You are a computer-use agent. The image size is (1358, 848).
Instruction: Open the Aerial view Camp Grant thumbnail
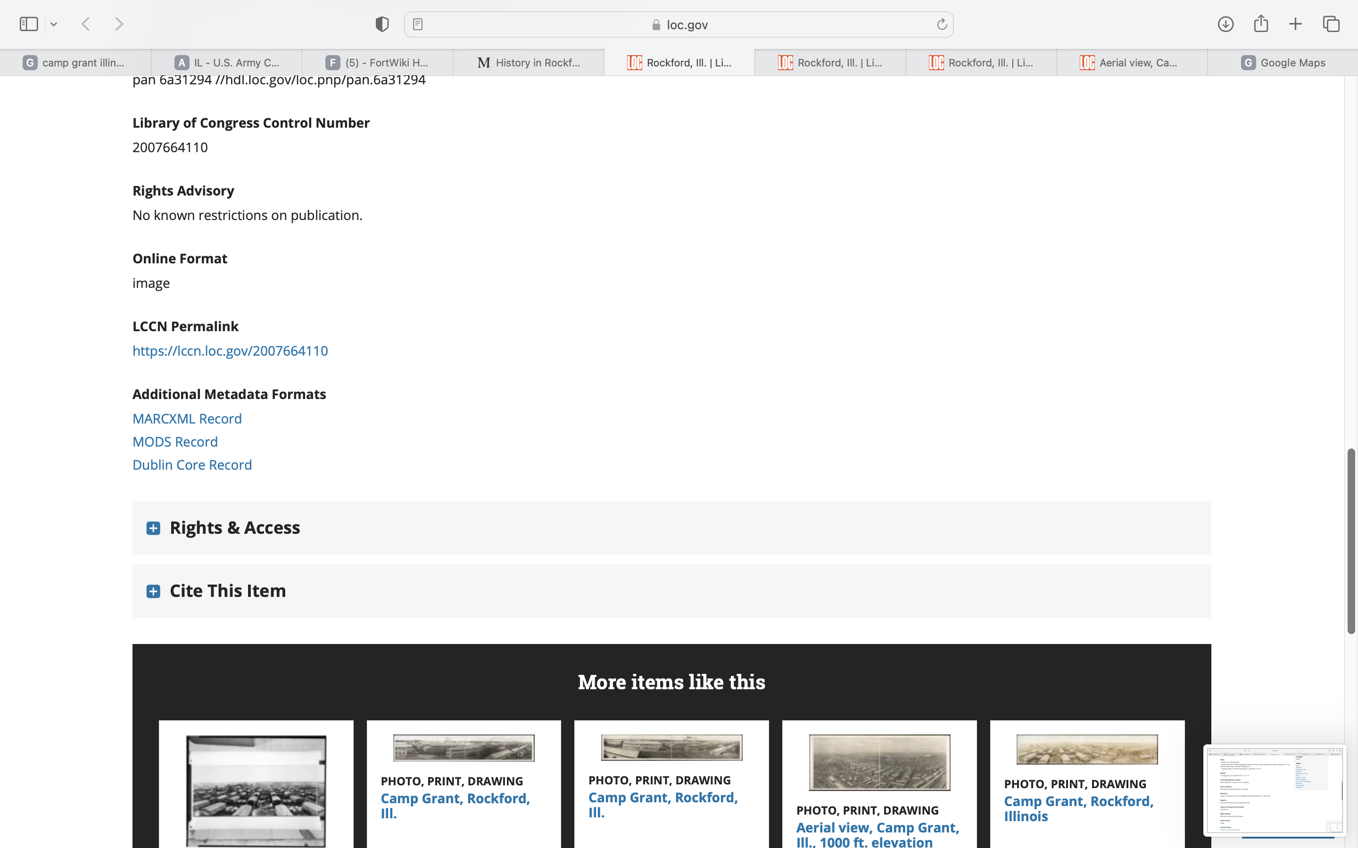click(x=879, y=762)
